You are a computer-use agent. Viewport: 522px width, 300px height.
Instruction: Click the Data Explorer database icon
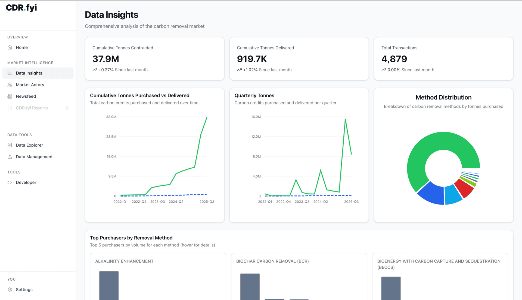[10, 145]
